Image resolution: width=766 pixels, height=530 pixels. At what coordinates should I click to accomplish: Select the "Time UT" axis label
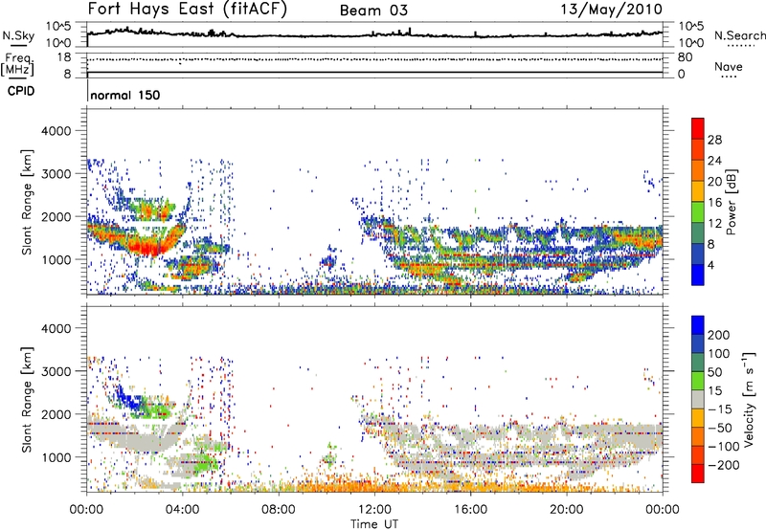click(374, 524)
